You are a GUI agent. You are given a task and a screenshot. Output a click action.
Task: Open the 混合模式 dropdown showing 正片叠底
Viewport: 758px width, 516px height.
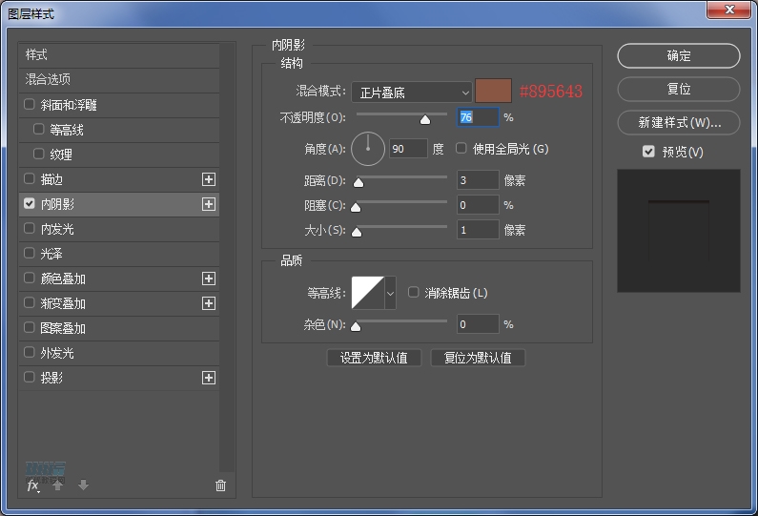(x=412, y=92)
